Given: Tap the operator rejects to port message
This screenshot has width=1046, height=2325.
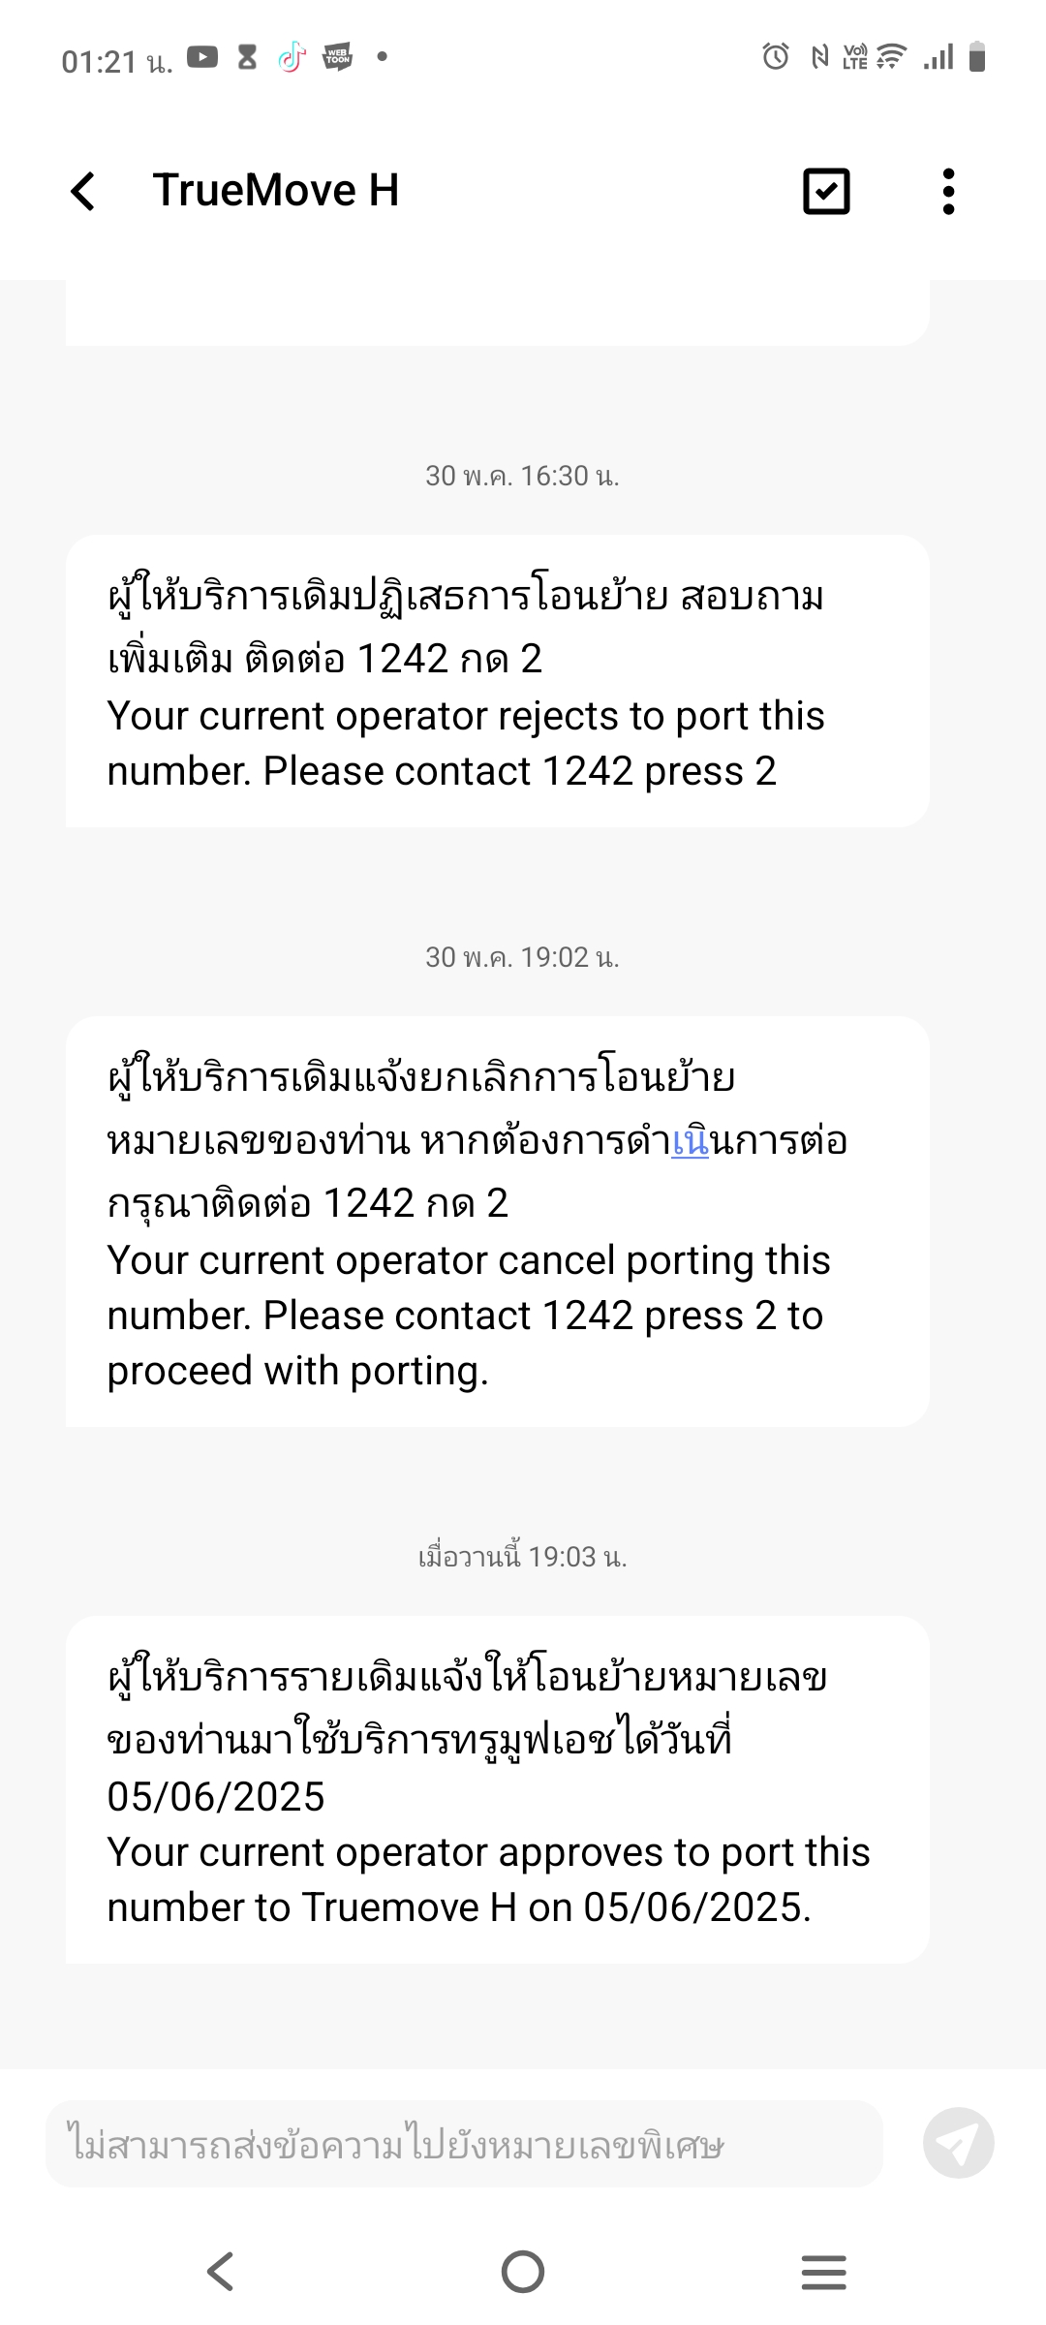Looking at the screenshot, I should point(498,681).
